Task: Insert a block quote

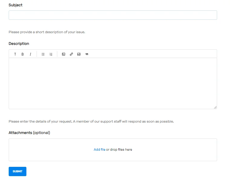Action: pos(87,54)
